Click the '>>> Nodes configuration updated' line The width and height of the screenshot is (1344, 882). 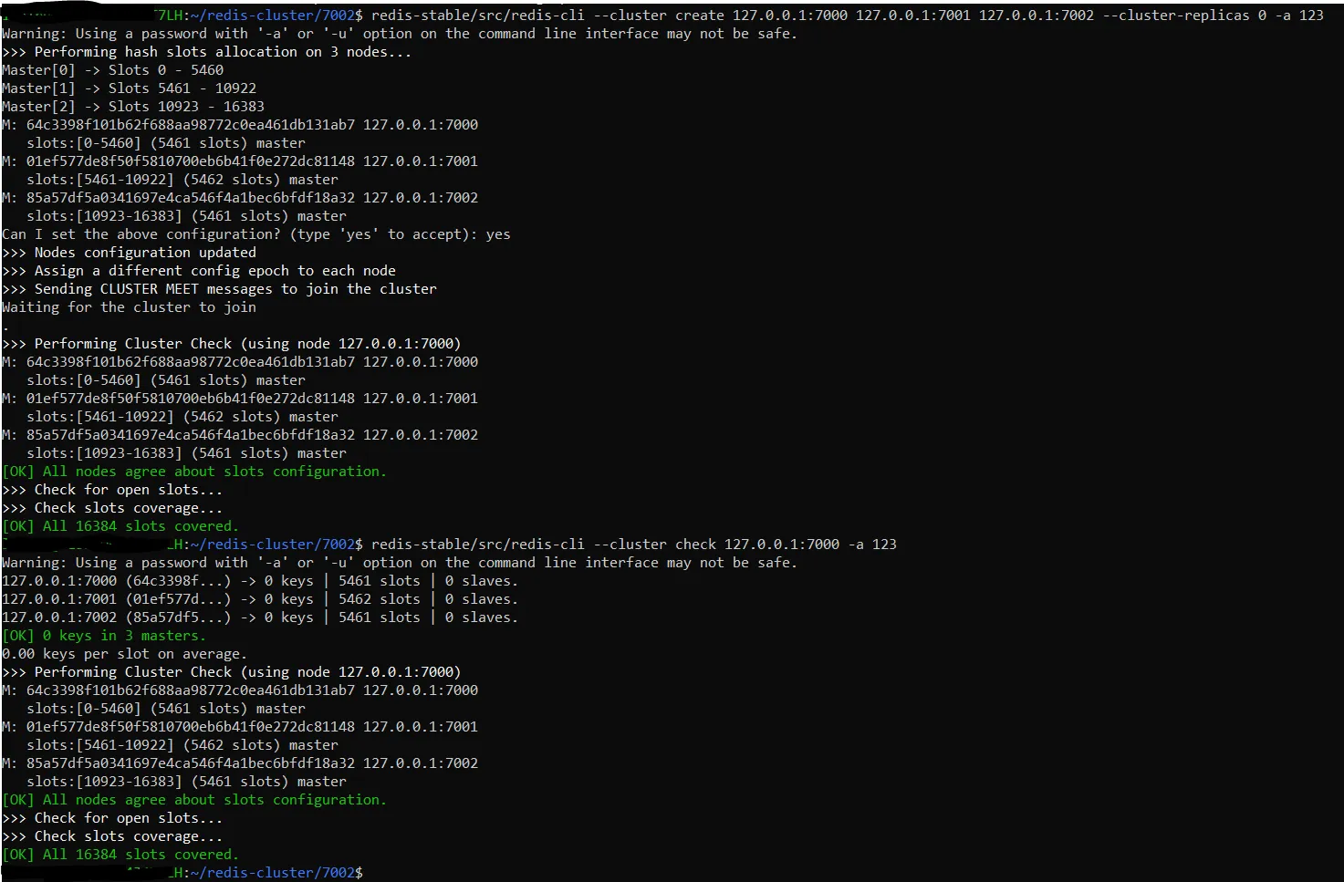coord(130,253)
